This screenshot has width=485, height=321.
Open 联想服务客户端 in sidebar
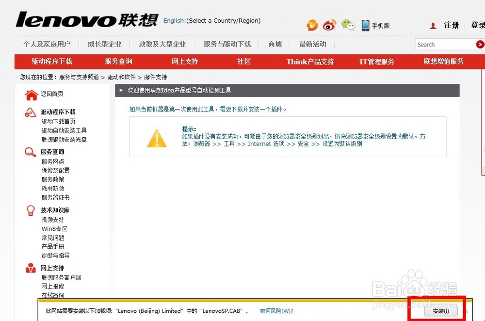tap(61, 277)
